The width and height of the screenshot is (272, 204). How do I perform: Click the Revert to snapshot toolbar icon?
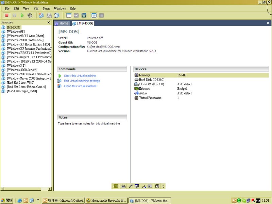coord(49,15)
